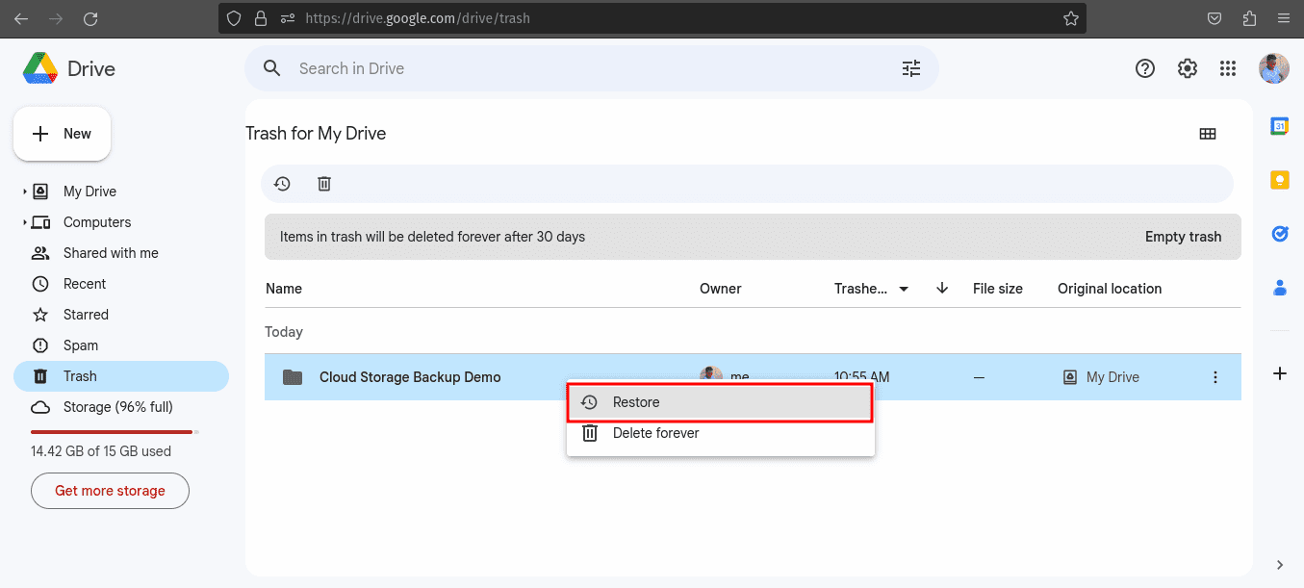Choose Delete forever from context menu
Viewport: 1304px width, 588px height.
coord(720,433)
